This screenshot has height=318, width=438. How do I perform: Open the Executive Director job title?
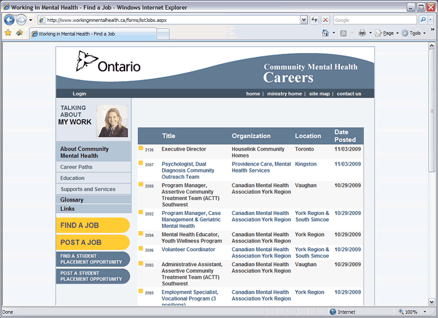pyautogui.click(x=184, y=149)
